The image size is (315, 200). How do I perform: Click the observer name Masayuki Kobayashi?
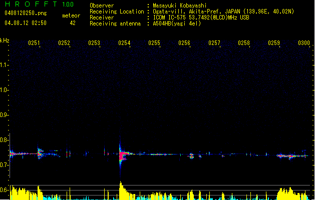click(x=180, y=5)
